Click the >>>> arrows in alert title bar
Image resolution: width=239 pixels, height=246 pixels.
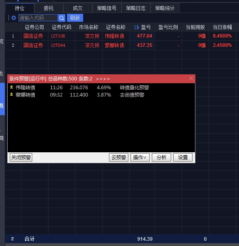(x=103, y=79)
